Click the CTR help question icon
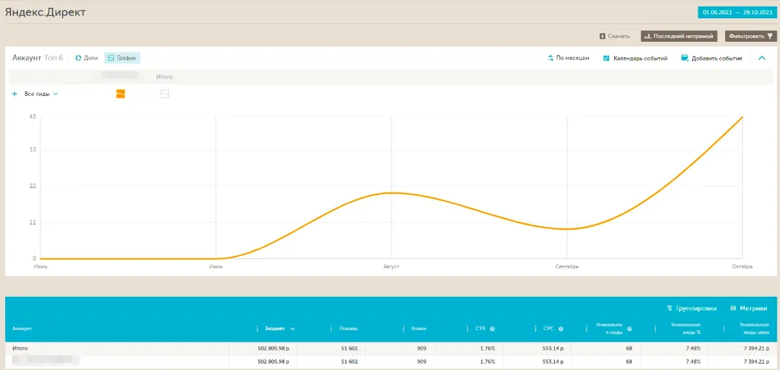The width and height of the screenshot is (780, 370). click(x=492, y=329)
